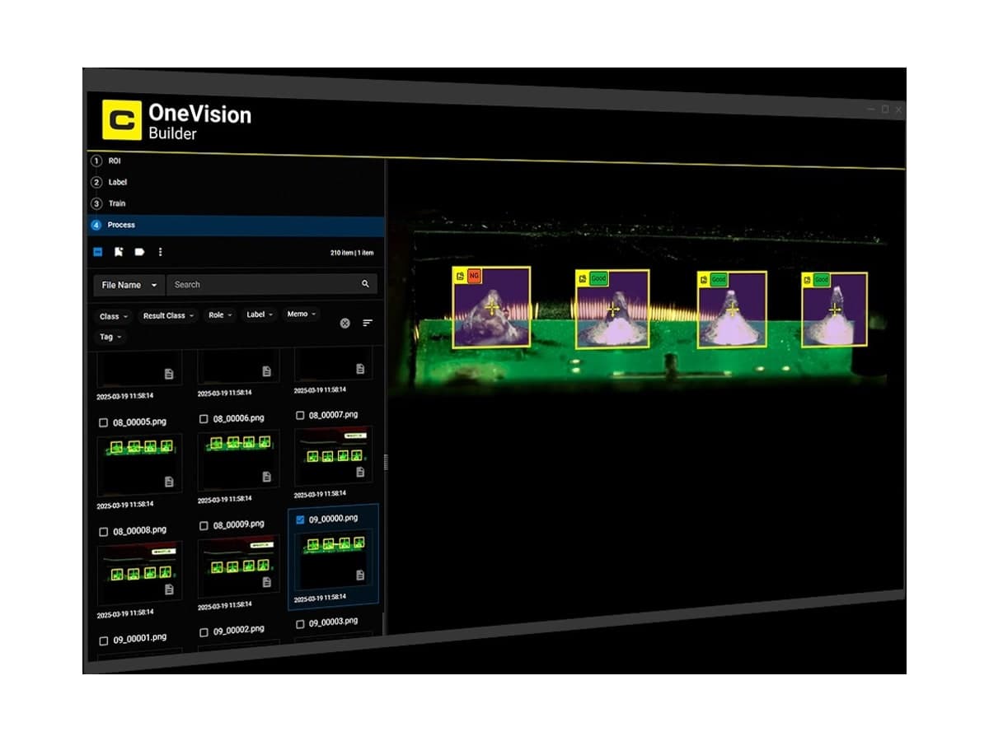Expand the Memo filter dropdown
Image resolution: width=989 pixels, height=741 pixels.
pyautogui.click(x=302, y=314)
